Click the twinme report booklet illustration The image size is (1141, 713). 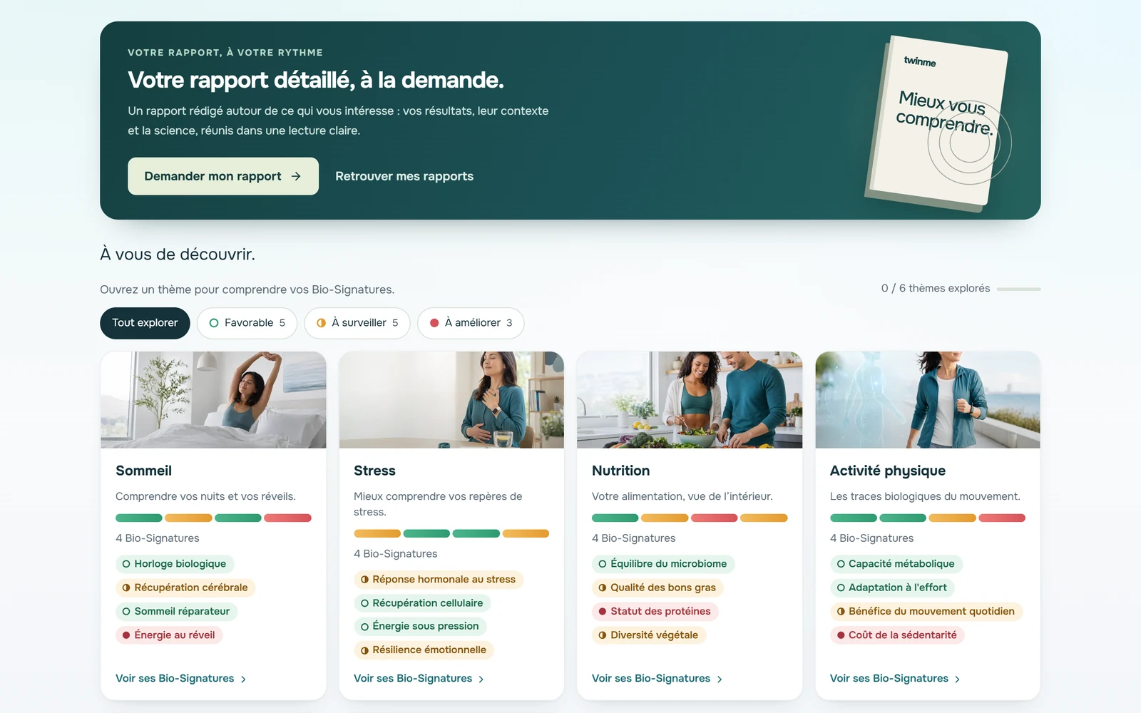pyautogui.click(x=938, y=123)
